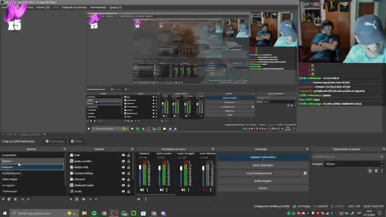This screenshot has height=217, width=386.
Task: Open Spotify from the Windows taskbar
Action: pos(94,213)
